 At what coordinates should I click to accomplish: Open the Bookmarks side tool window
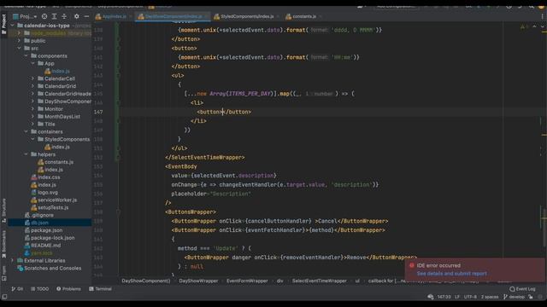click(3, 244)
